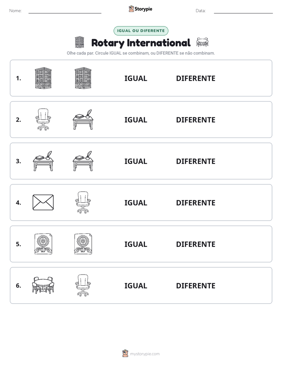282x365 pixels.
Task: Click the second desk image in row 3
Action: click(83, 161)
